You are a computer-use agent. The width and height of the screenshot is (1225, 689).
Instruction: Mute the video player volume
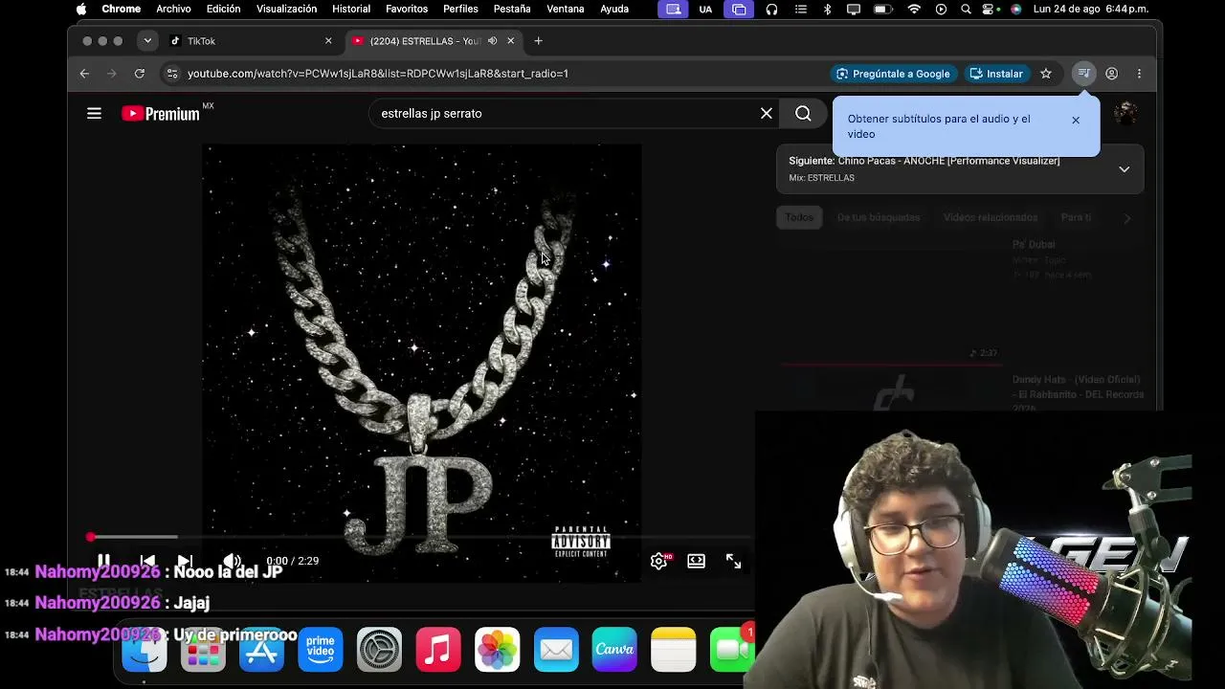[x=231, y=561]
